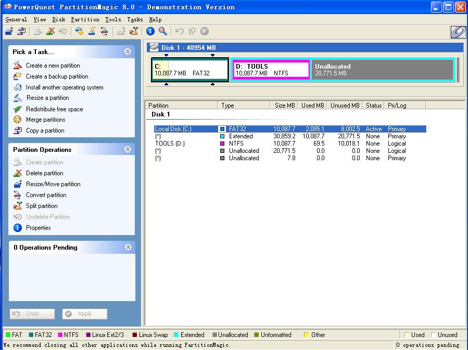Click the Resize/Move partition toolbar icon
This screenshot has height=350, width=468.
pyautogui.click(x=9, y=31)
